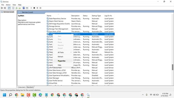Open the View menu
Image resolution: width=174 pixels, height=98 pixels.
(x=14, y=5)
